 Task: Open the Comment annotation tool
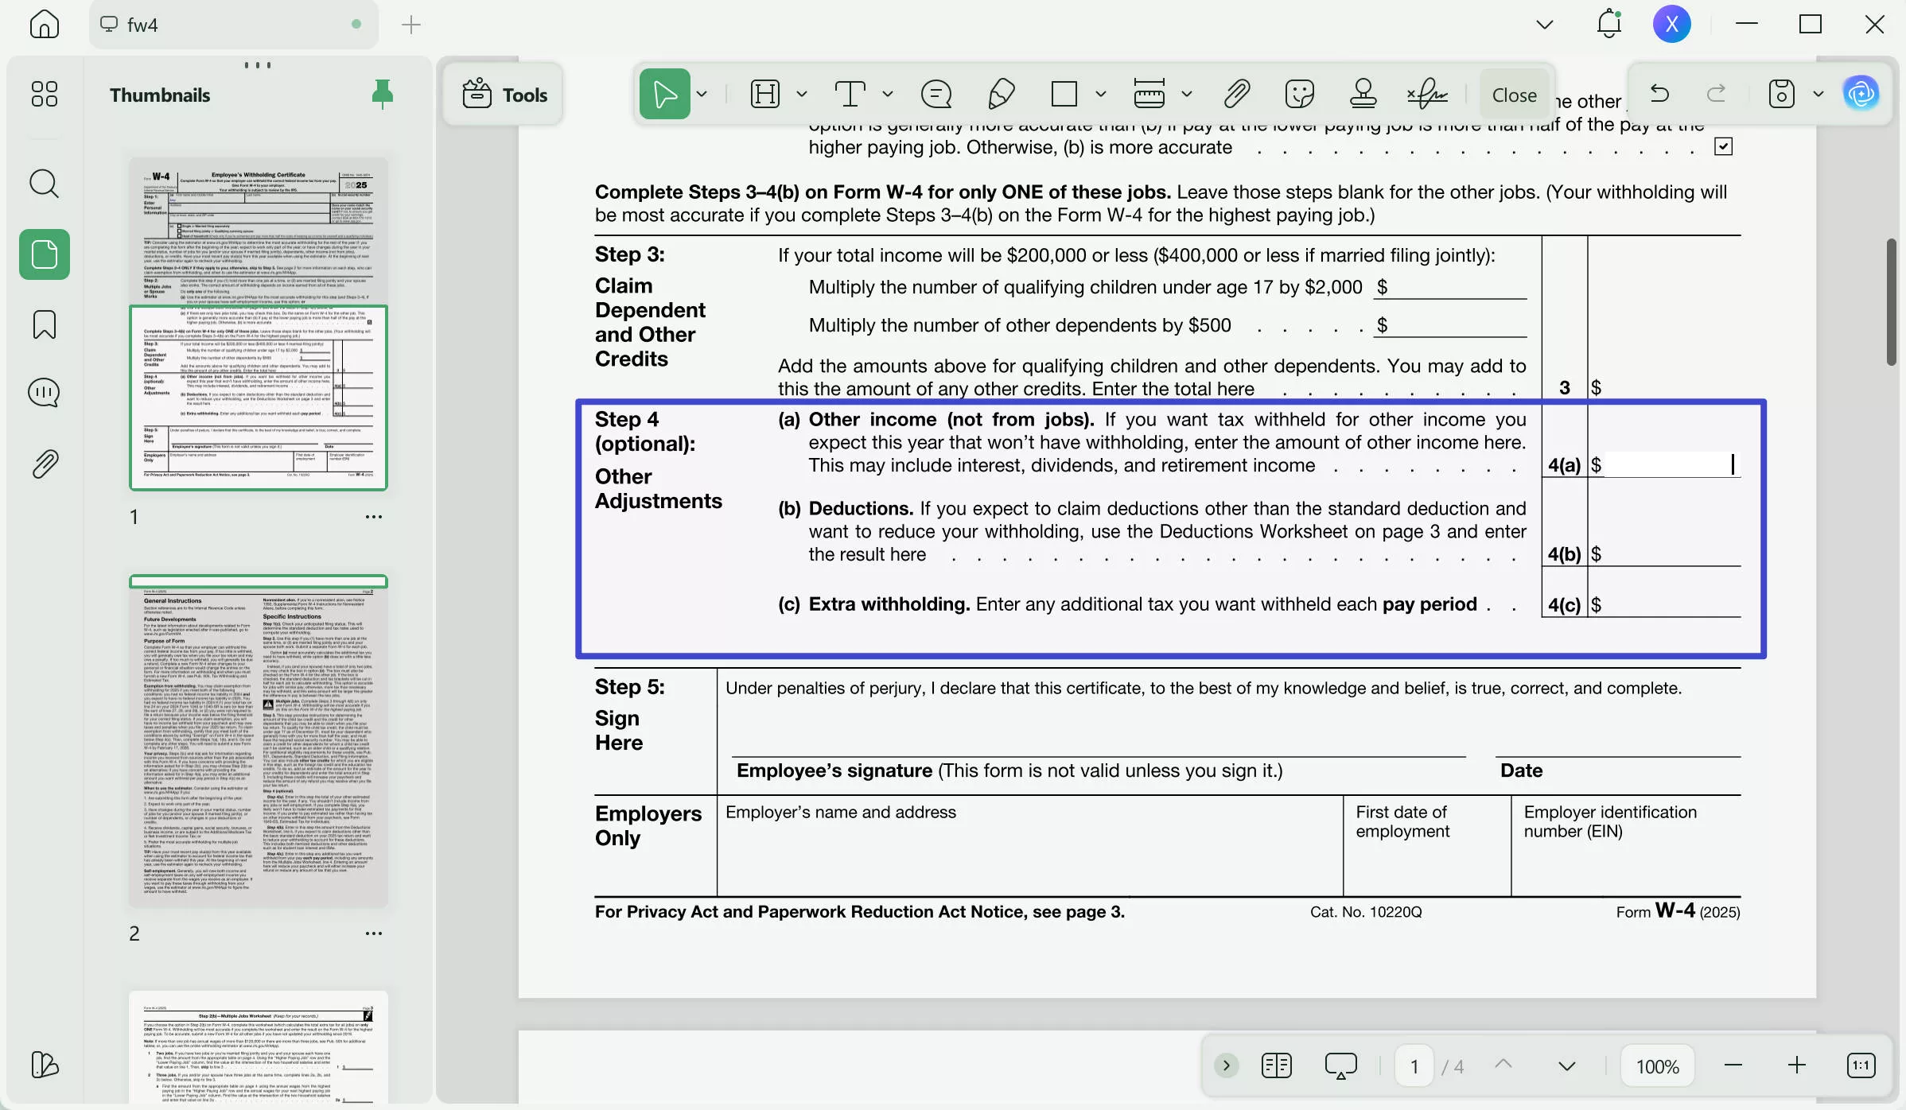(x=936, y=93)
